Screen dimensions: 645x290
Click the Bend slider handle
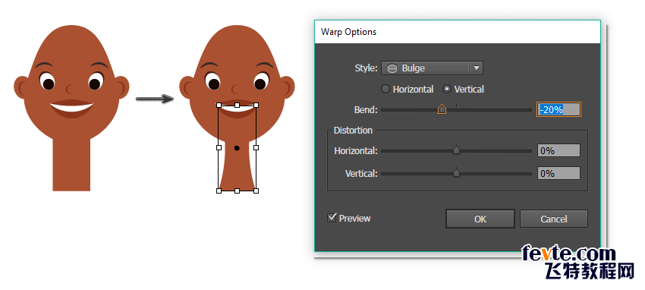(442, 109)
